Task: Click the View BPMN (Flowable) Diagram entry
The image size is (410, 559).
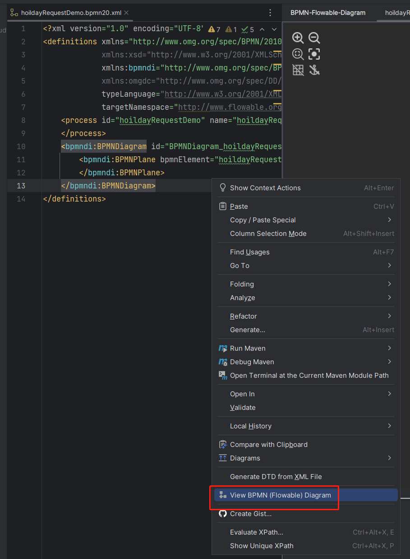Action: click(x=280, y=495)
